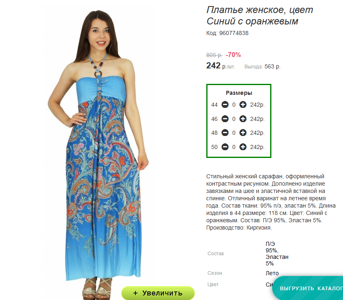Click Выгрузить каталог button
Image resolution: width=343 pixels, height=300 pixels.
pos(308,288)
